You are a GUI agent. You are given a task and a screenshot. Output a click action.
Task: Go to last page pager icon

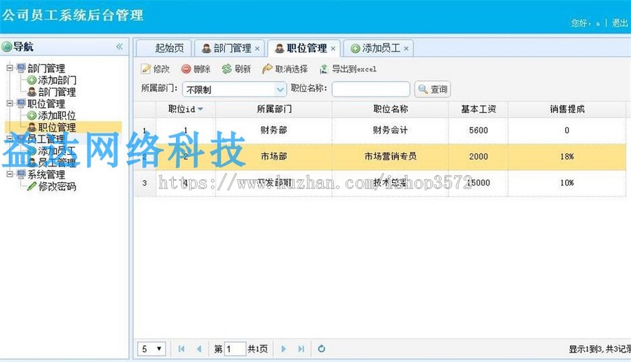[x=301, y=349]
